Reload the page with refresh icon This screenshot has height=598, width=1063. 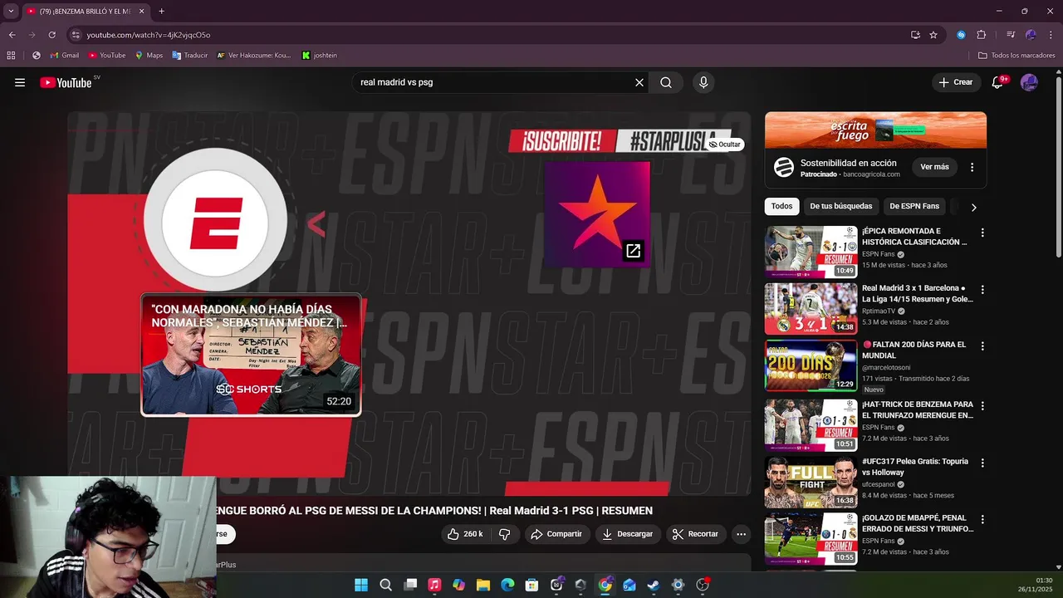(x=51, y=35)
